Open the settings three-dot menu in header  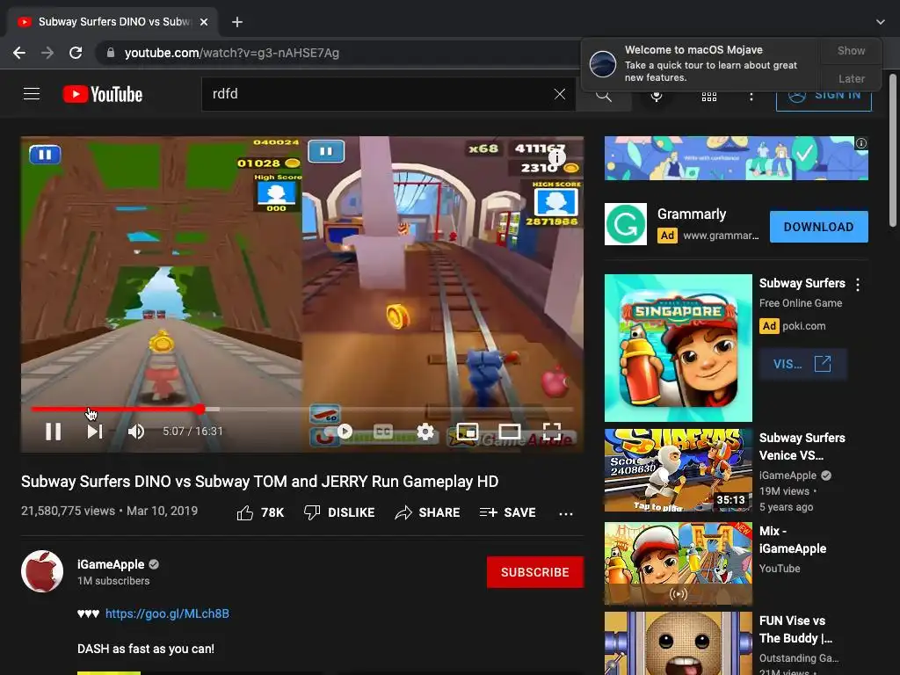(751, 96)
